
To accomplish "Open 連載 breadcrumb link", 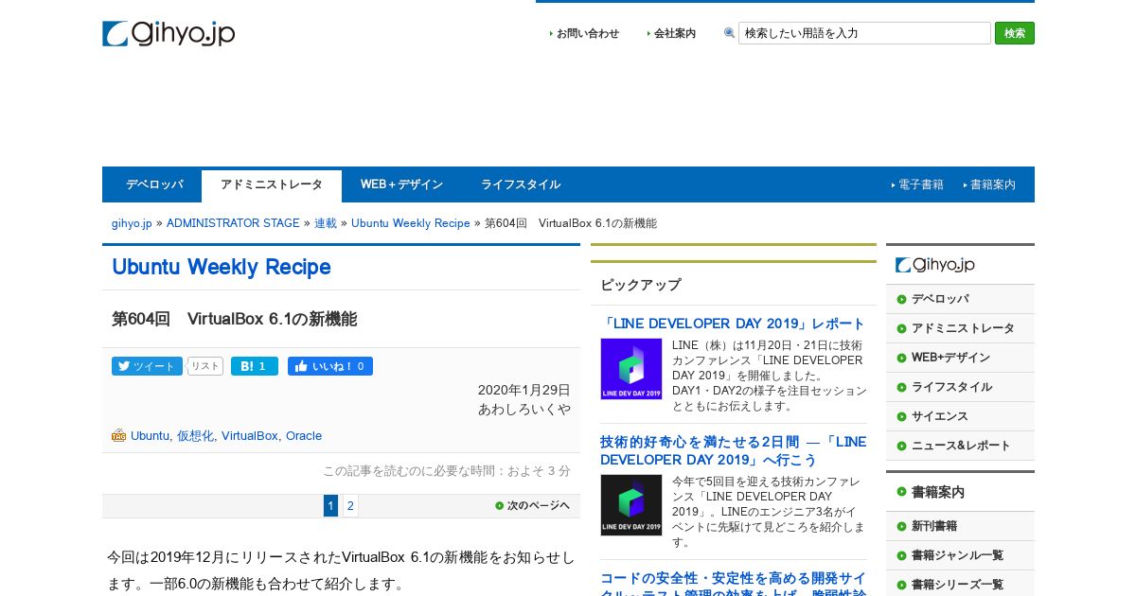I will tap(326, 223).
